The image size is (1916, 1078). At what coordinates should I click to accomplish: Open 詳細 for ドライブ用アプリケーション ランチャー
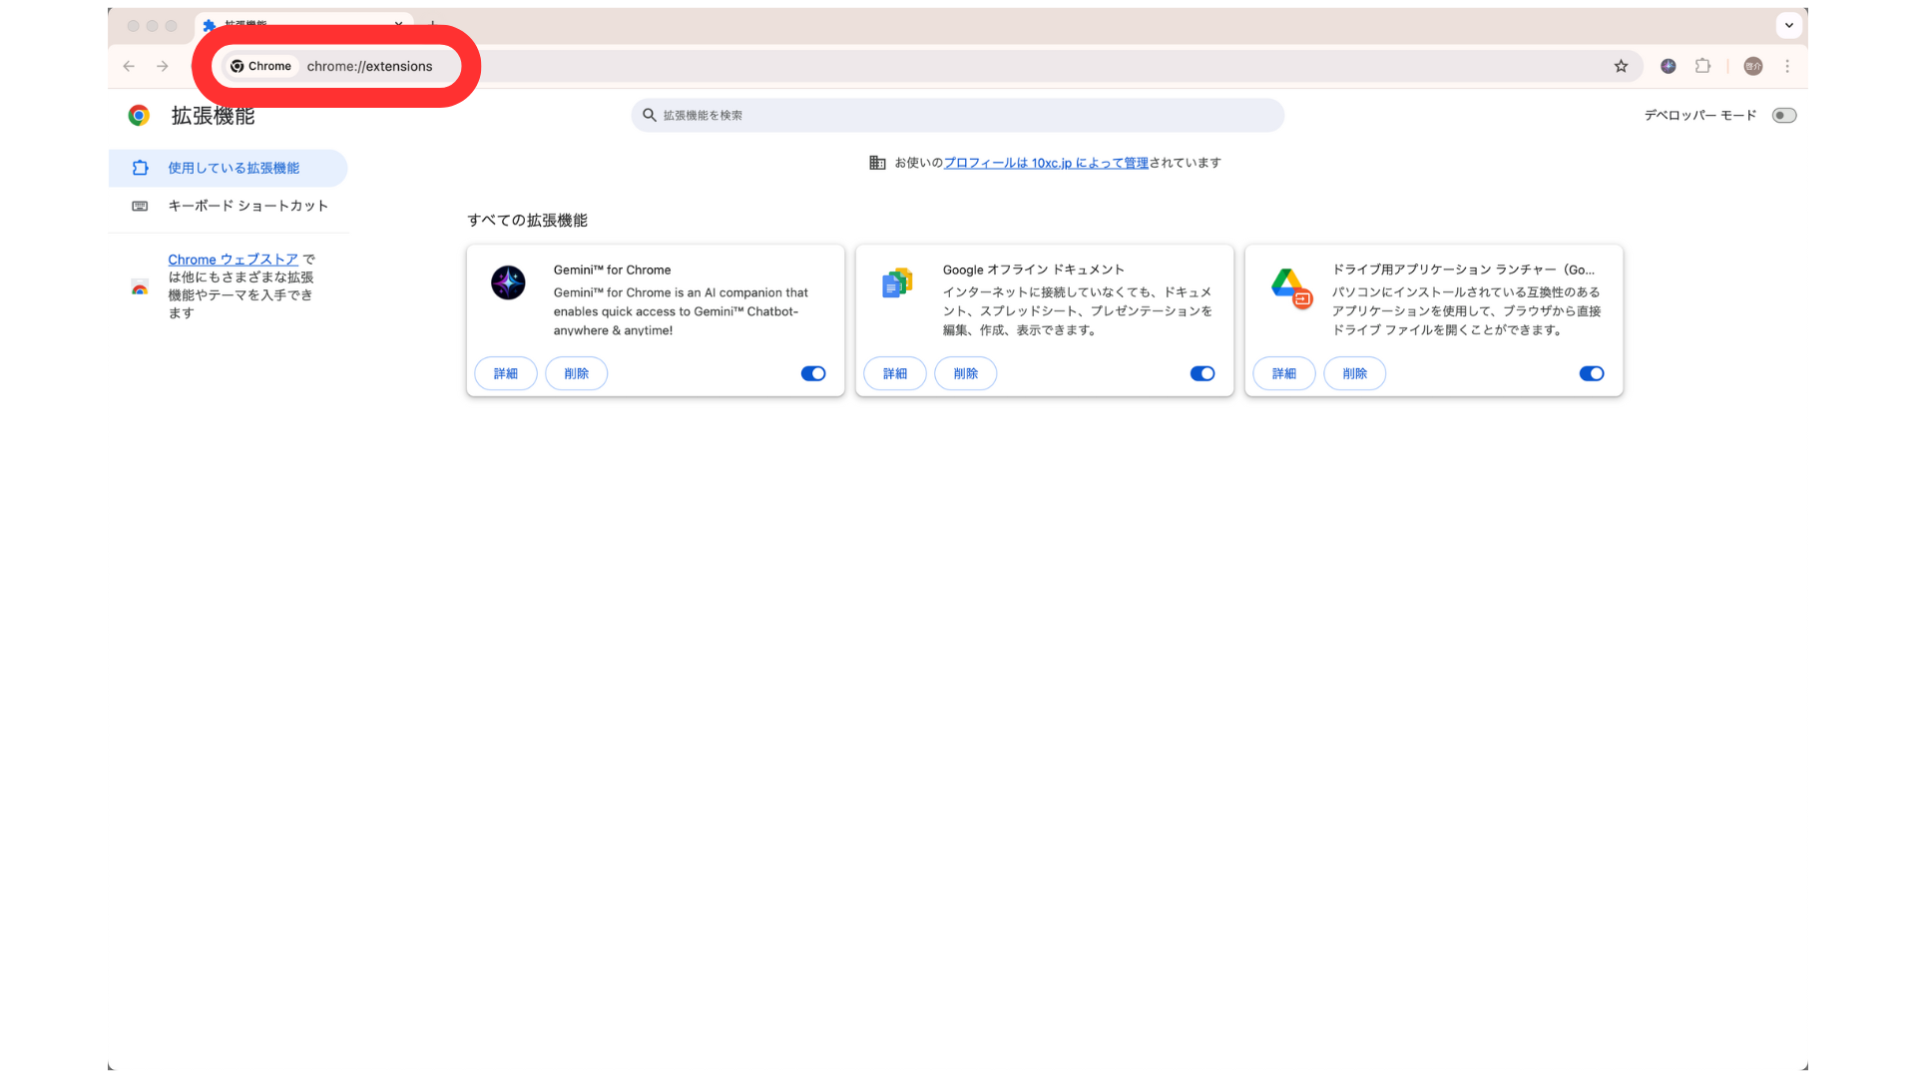click(x=1284, y=373)
